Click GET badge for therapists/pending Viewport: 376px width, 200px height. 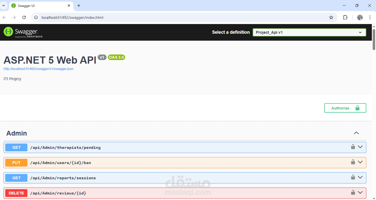pos(16,147)
